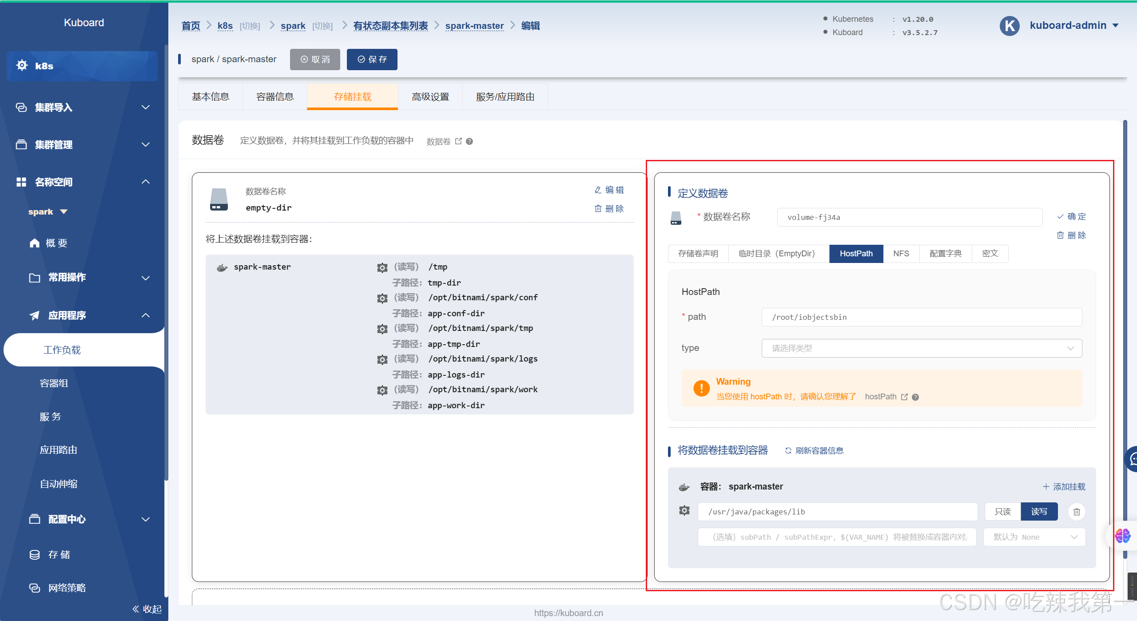The image size is (1137, 621).
Task: Click the trash icon beside the mount path
Action: coord(1076,512)
